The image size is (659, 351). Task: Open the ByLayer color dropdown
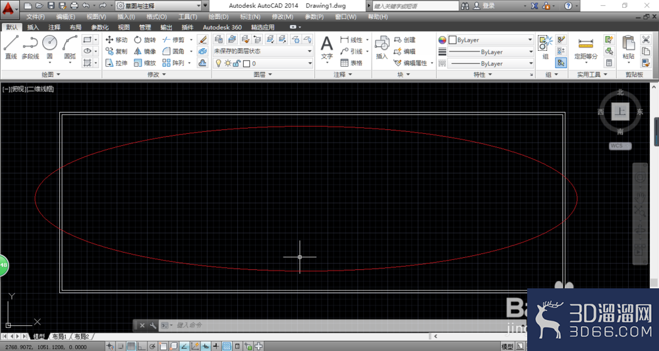(490, 40)
